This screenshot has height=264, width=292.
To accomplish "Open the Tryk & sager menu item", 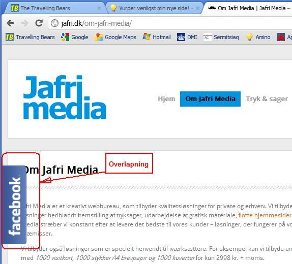I will 267,98.
